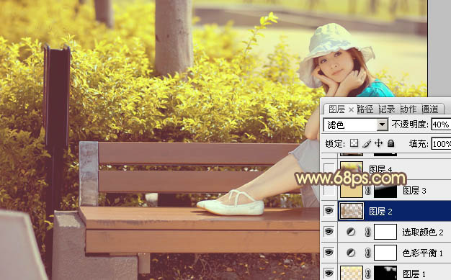Open the 滤色 blend mode dropdown
This screenshot has height=280, width=451.
[382, 125]
